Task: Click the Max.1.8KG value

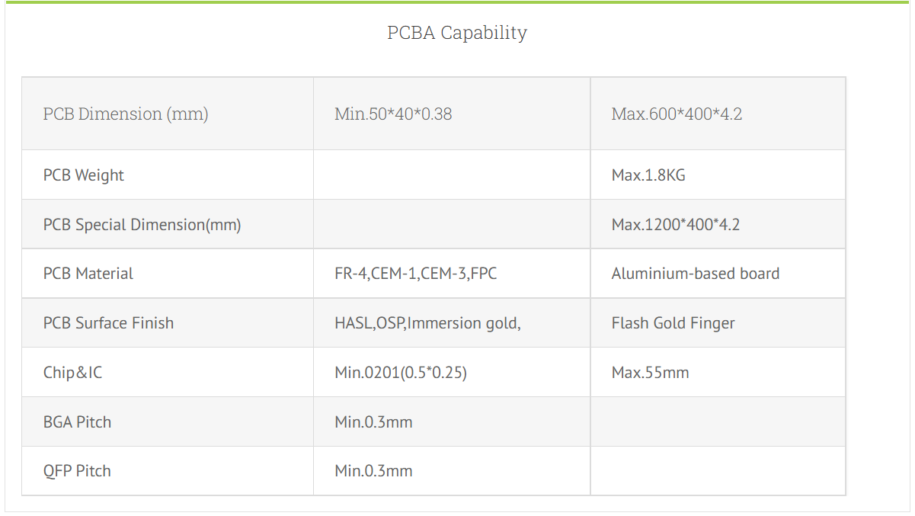Action: tap(648, 175)
